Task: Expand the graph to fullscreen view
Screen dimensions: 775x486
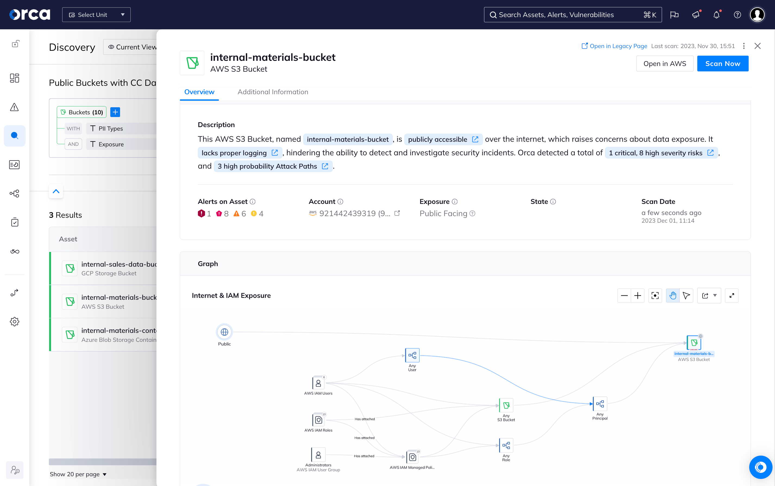Action: click(732, 295)
